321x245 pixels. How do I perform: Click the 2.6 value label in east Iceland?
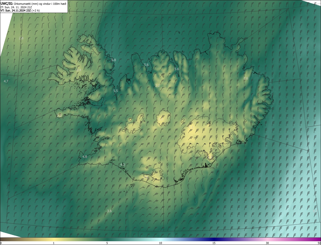pos(246,78)
